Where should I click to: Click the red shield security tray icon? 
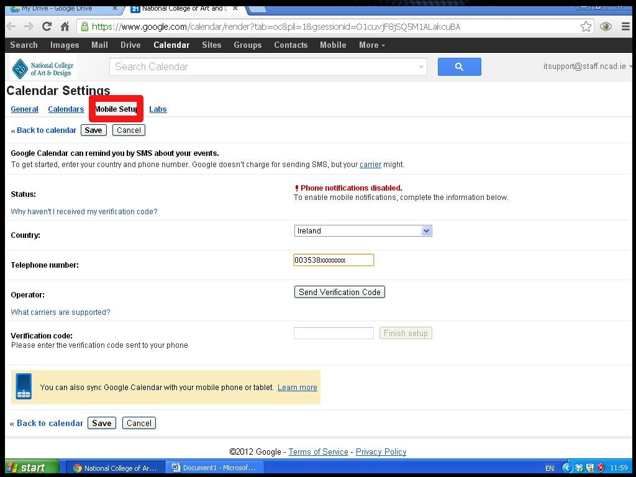click(601, 468)
